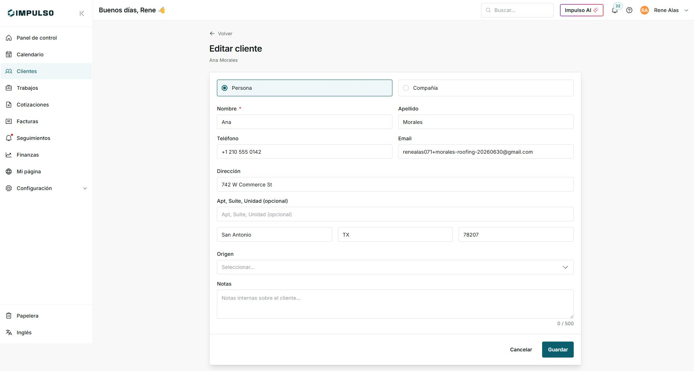
Task: Open the notifications bell showing 22
Action: pos(615,10)
